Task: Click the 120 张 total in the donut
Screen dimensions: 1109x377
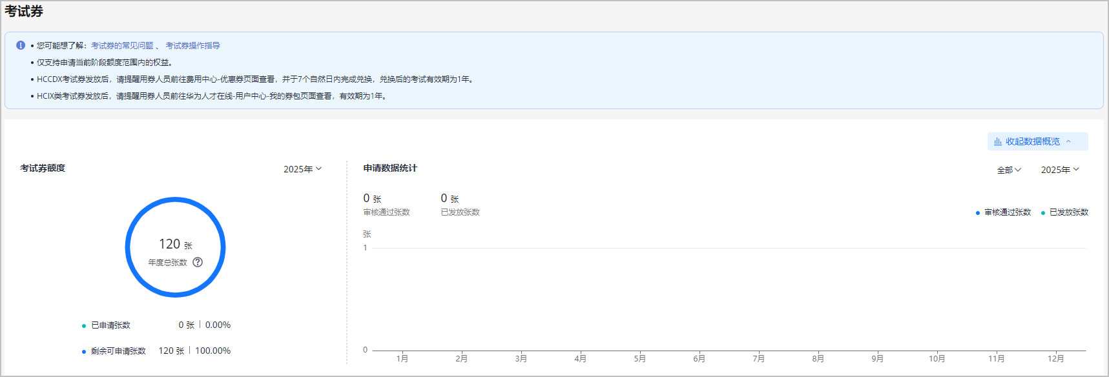Action: (176, 244)
